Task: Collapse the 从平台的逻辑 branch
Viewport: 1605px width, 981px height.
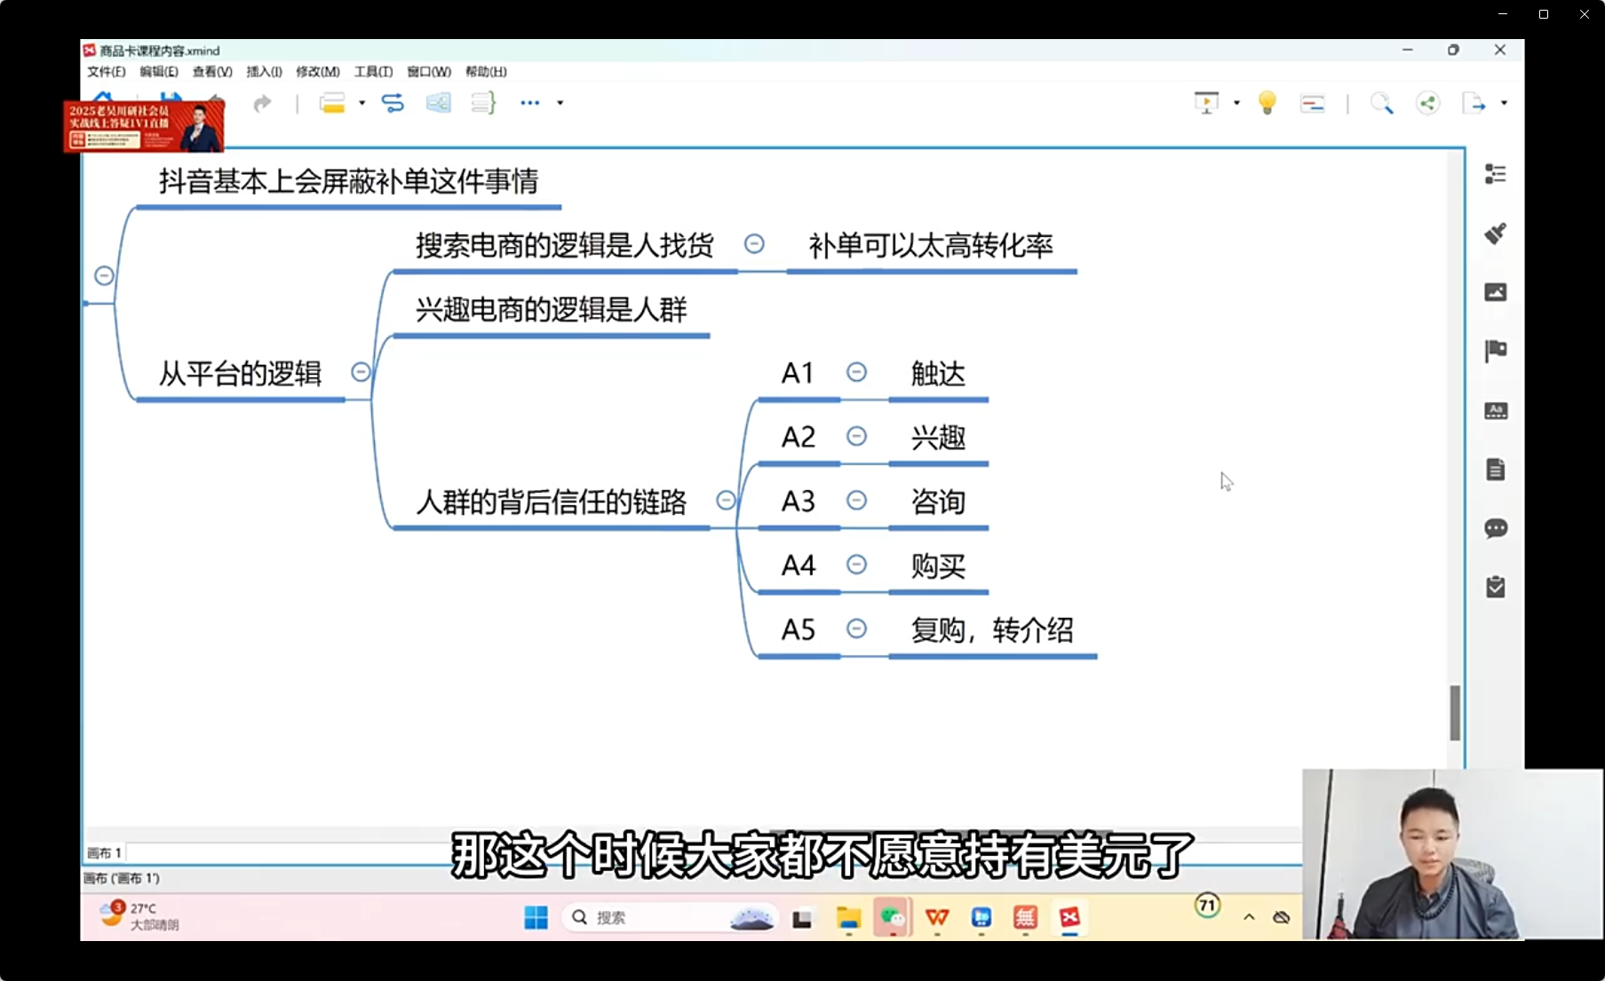Action: [x=361, y=372]
